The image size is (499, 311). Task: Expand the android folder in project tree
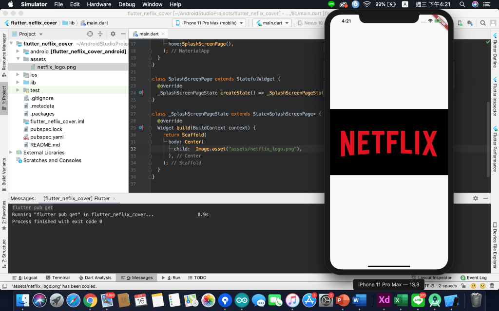click(x=18, y=51)
